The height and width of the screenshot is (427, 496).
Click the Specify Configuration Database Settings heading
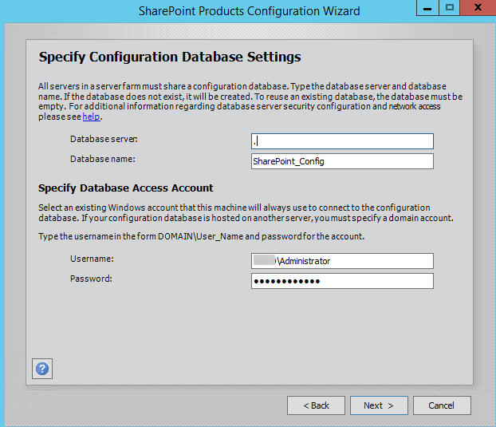170,57
